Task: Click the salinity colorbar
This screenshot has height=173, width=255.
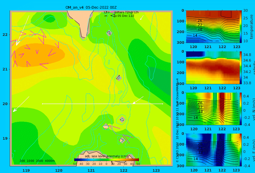Action: coord(241,68)
